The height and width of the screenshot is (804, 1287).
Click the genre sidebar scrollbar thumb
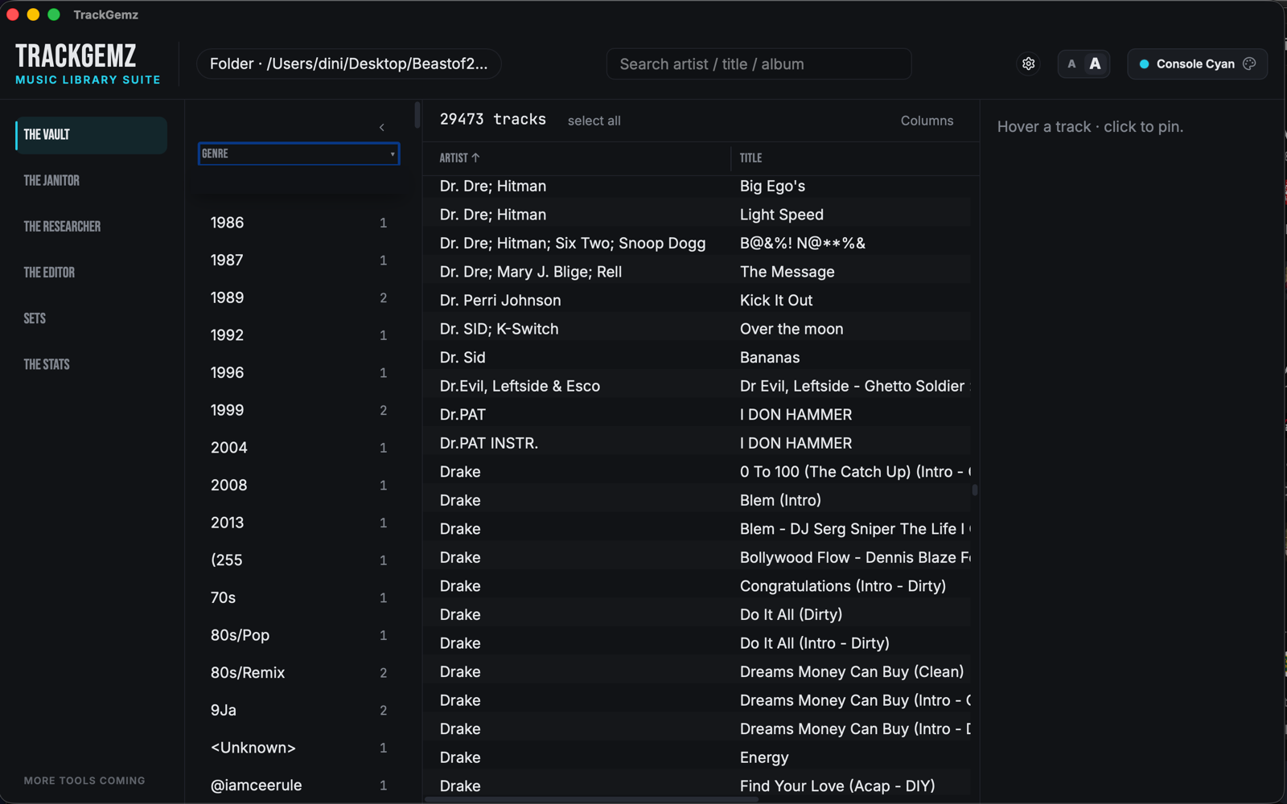(417, 114)
